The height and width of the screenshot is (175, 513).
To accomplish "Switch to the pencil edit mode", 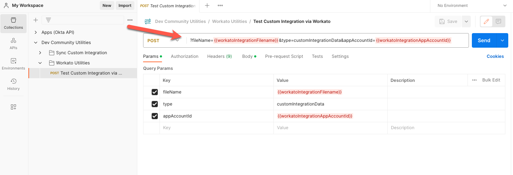I will pyautogui.click(x=486, y=21).
